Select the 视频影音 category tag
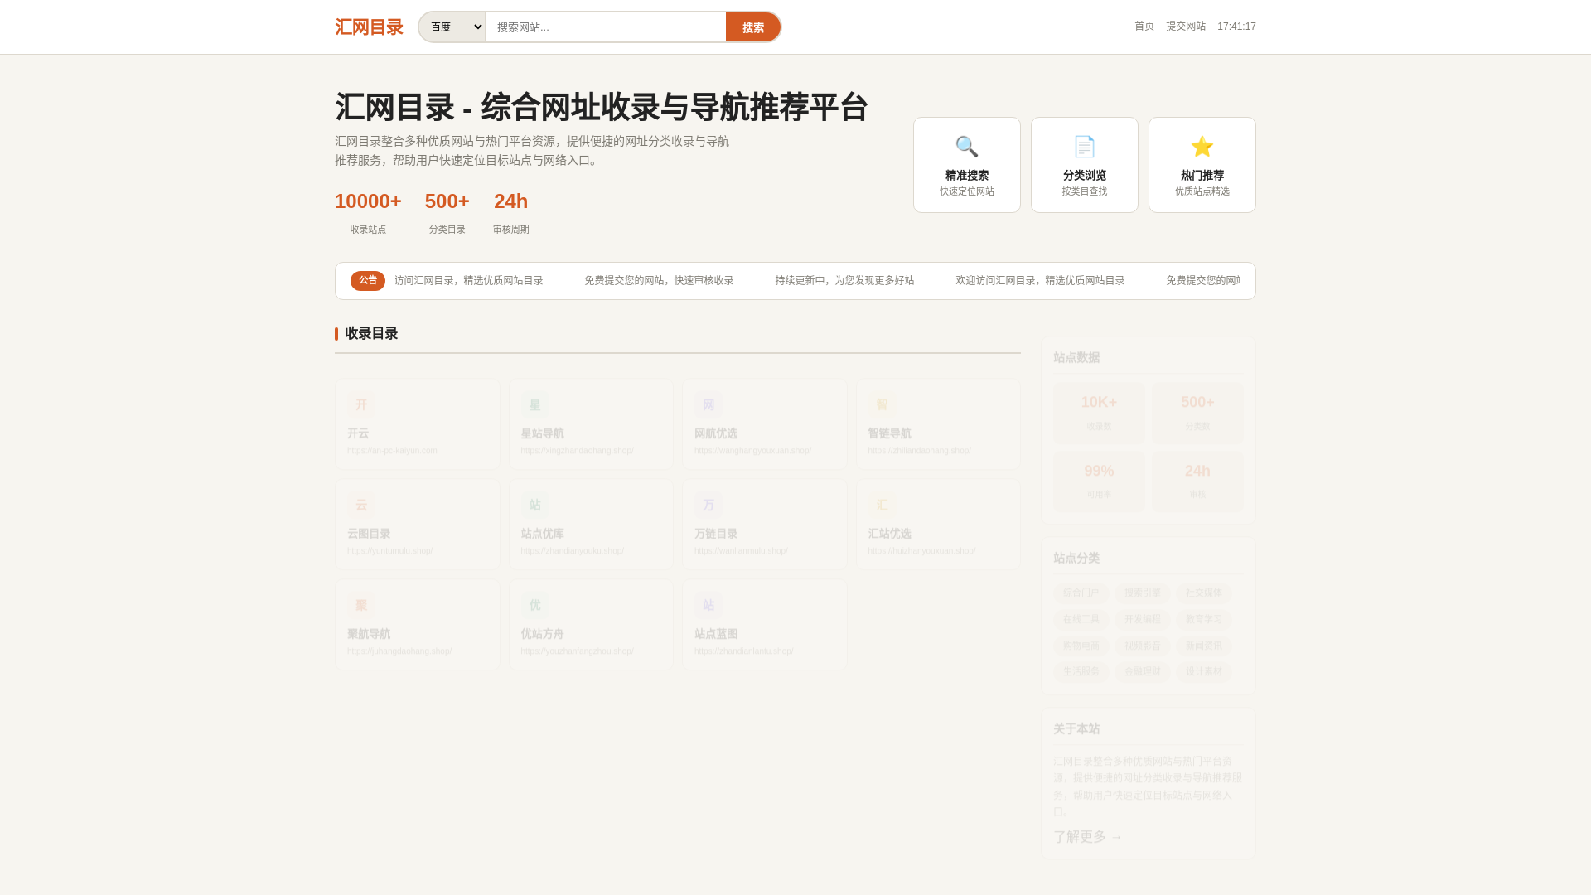 pyautogui.click(x=1143, y=646)
